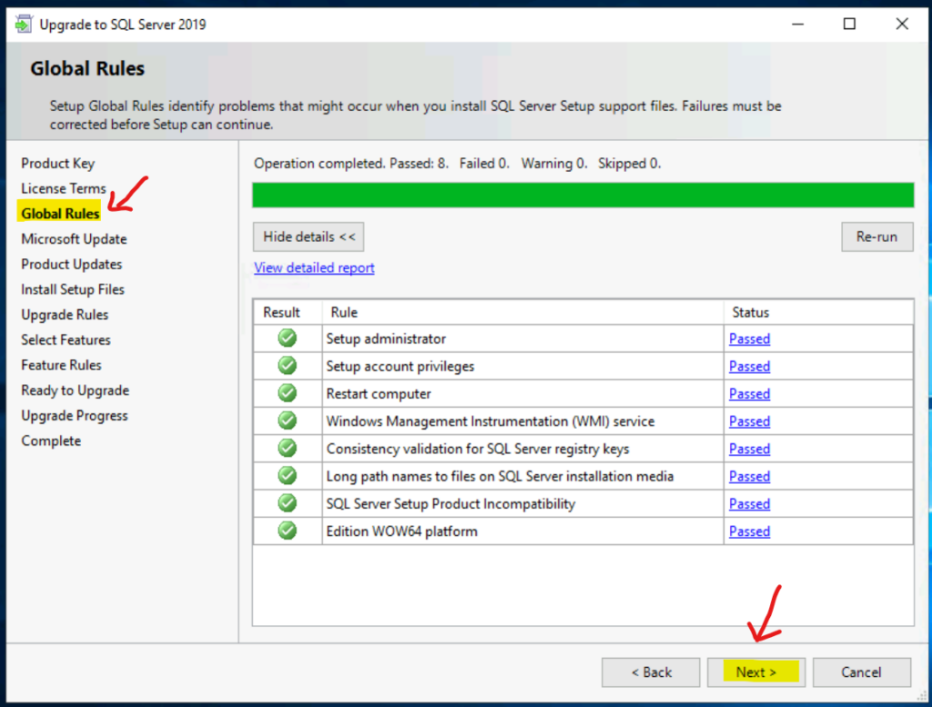
Task: Open Passed status link for Restart computer
Action: pyautogui.click(x=749, y=394)
